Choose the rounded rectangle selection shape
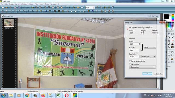 tap(173, 52)
